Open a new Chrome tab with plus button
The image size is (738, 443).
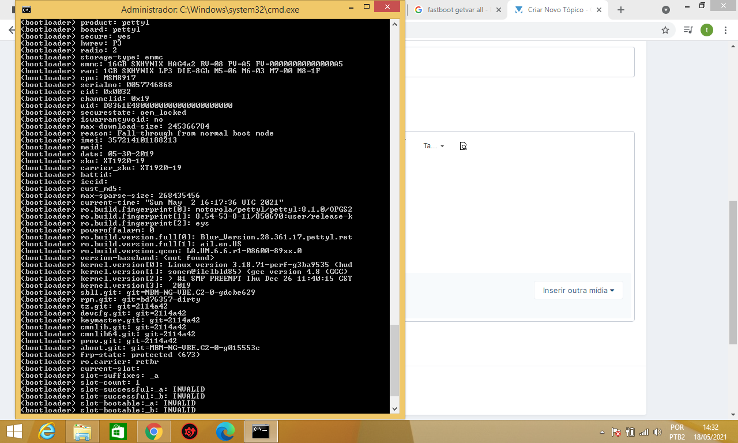621,10
